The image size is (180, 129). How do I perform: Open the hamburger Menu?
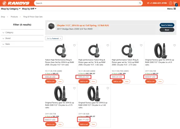point(172,9)
